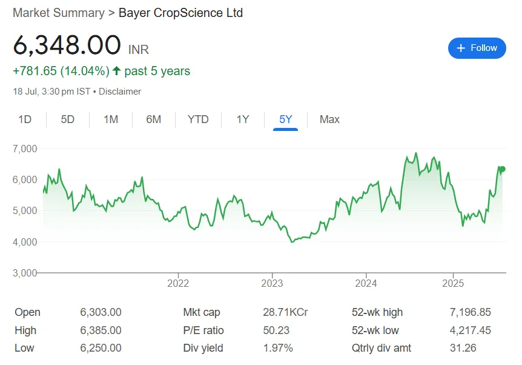Click the +781.65 (14.04%) change text

tap(61, 71)
